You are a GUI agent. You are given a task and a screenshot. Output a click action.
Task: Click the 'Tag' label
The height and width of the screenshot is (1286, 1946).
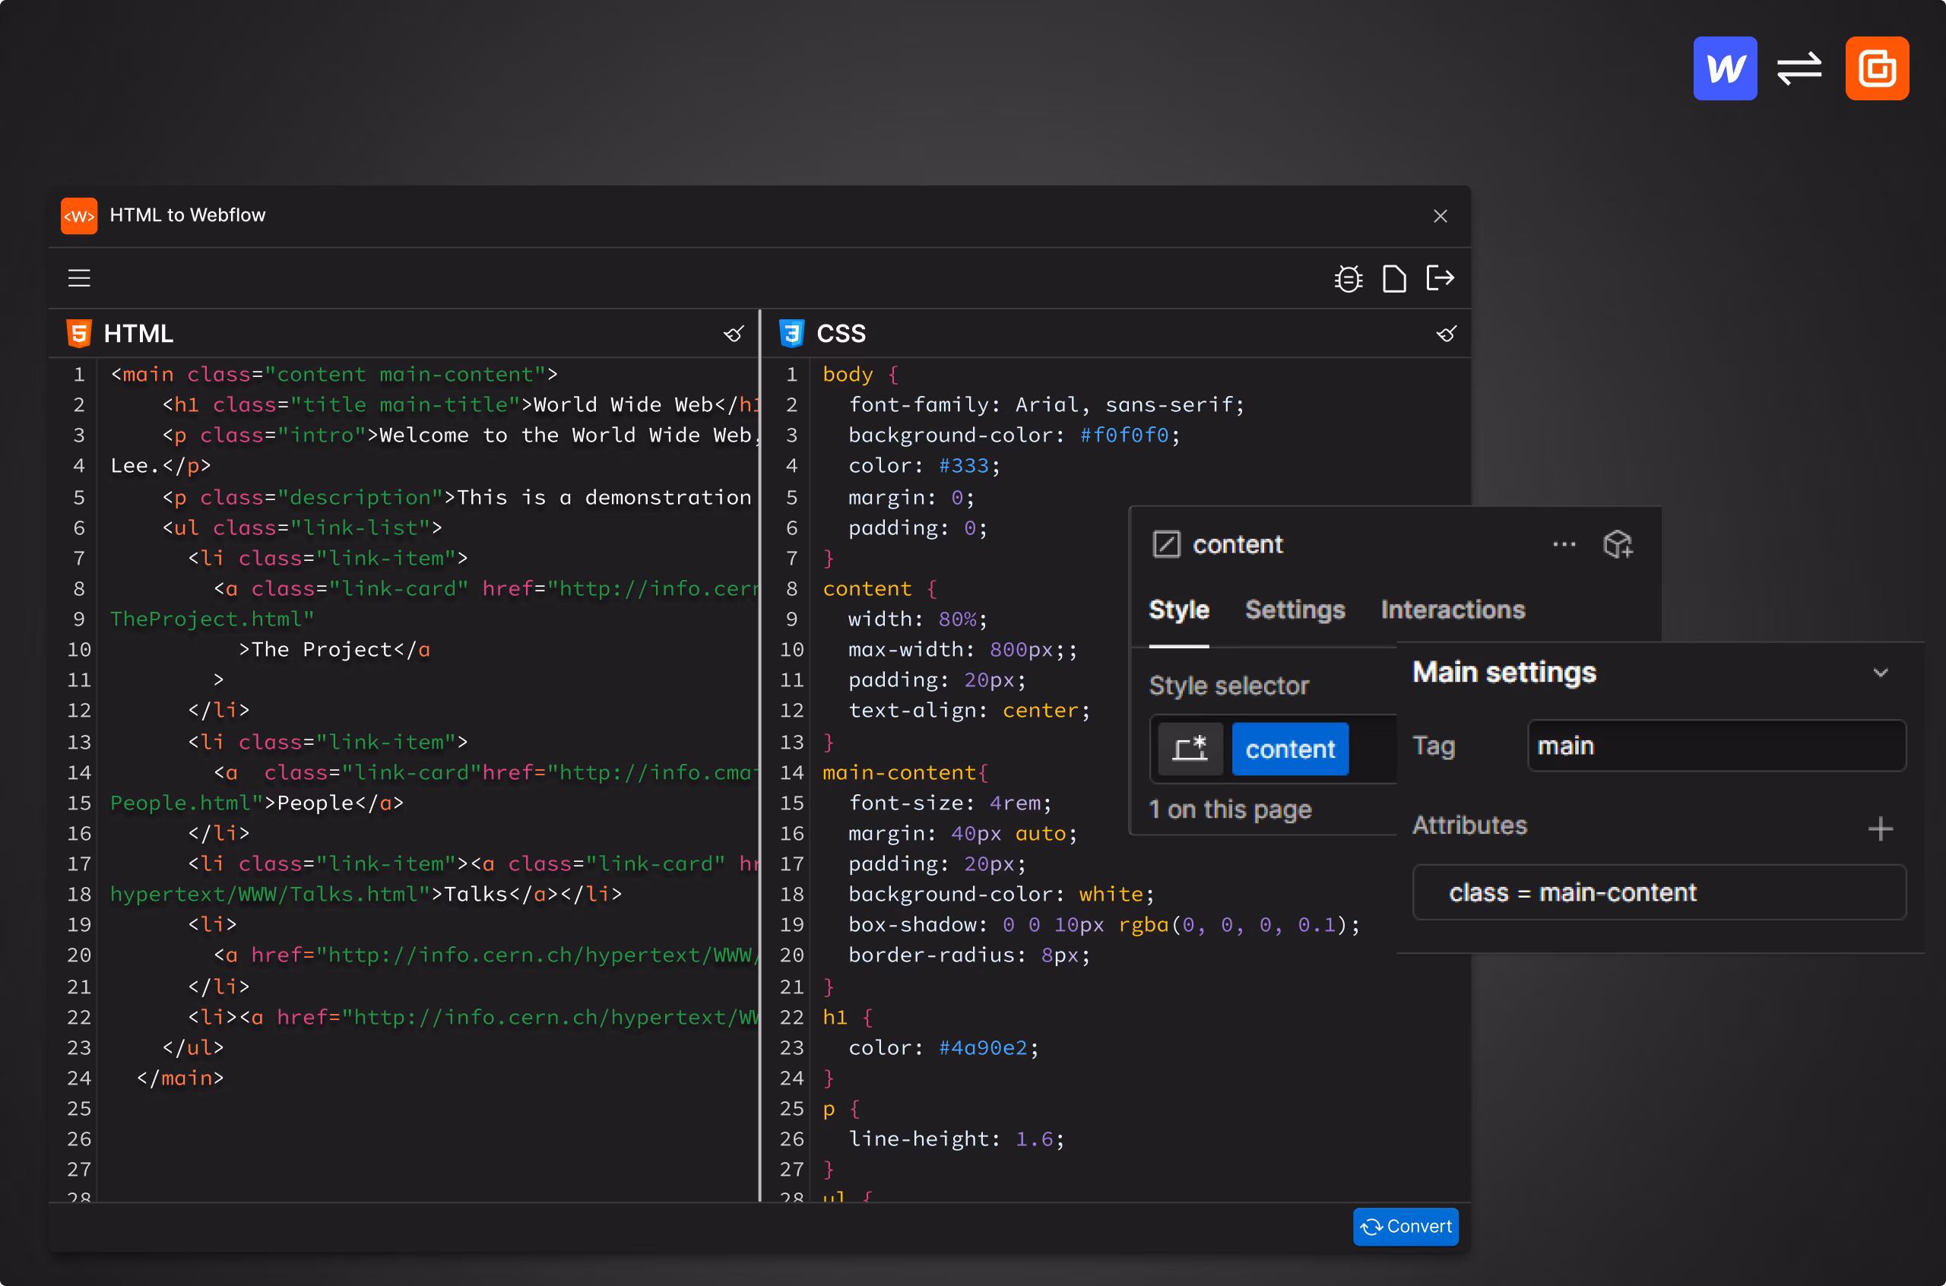(1434, 746)
